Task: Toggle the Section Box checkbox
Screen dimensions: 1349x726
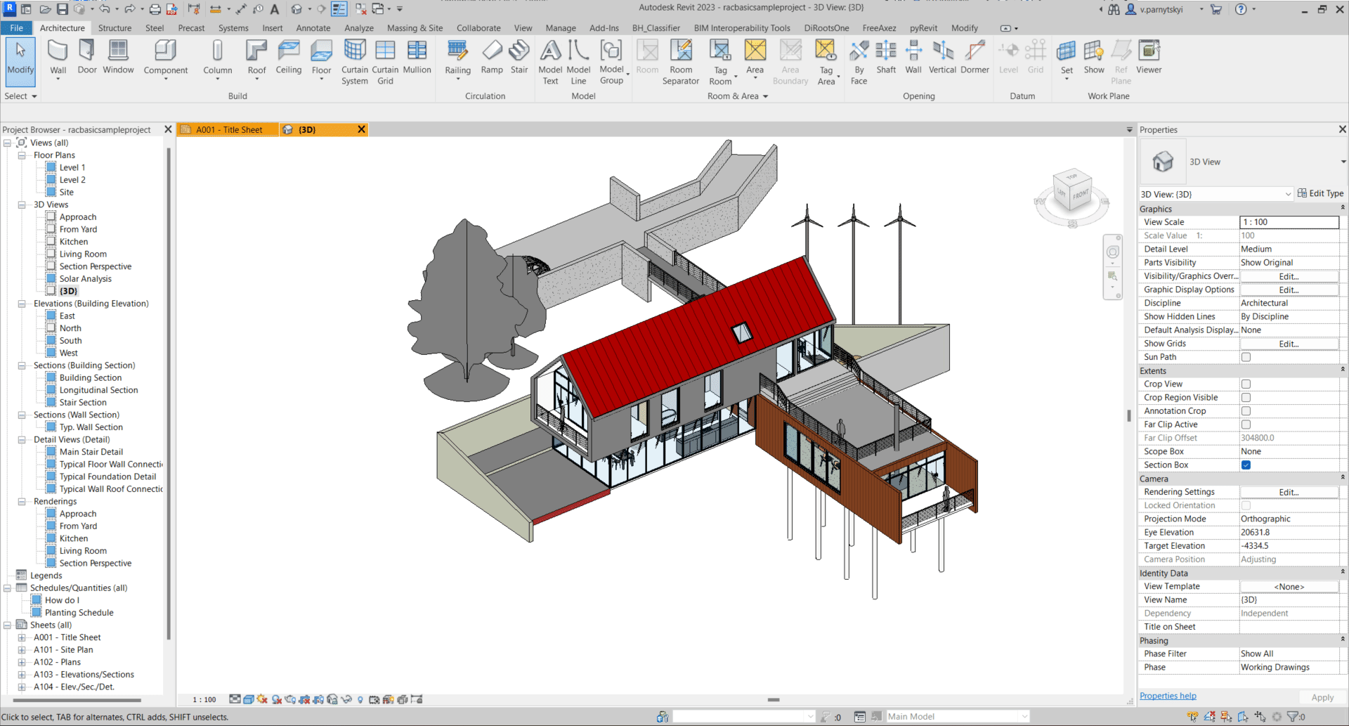Action: [1246, 465]
